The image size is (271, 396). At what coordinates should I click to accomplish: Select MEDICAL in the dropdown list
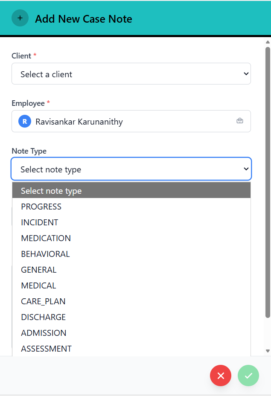coord(38,285)
